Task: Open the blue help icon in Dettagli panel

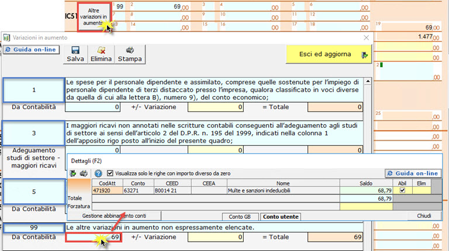Action: [x=98, y=173]
